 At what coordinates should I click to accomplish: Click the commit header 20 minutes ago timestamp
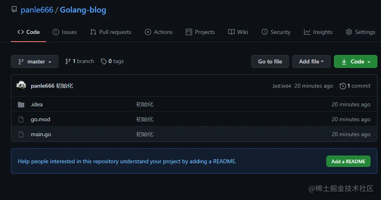click(x=313, y=86)
